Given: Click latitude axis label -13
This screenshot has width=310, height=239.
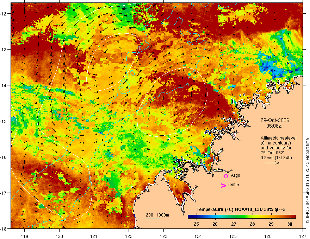Looking at the screenshot, I should (4, 50).
